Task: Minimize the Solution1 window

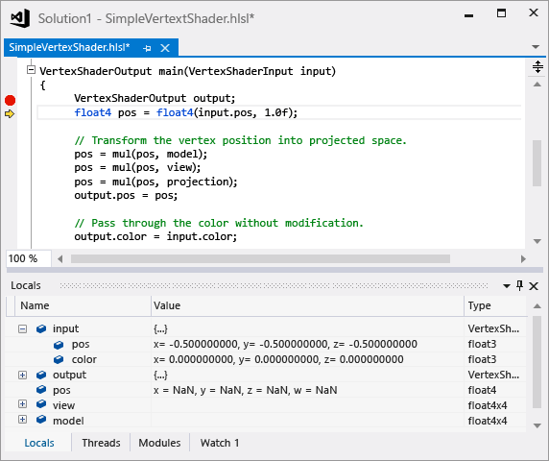Action: (x=468, y=15)
